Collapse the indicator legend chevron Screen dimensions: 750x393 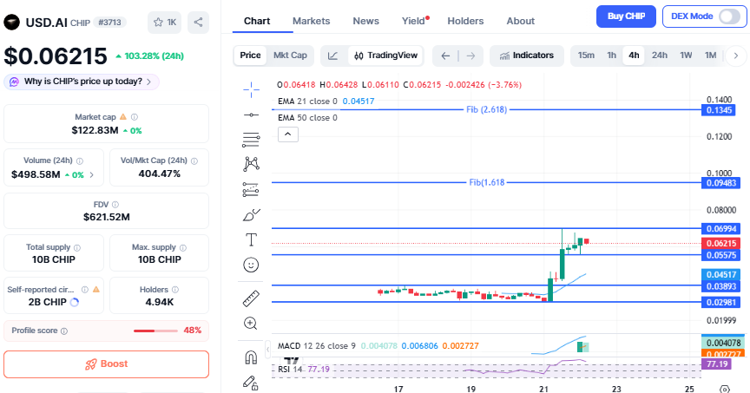(x=288, y=134)
